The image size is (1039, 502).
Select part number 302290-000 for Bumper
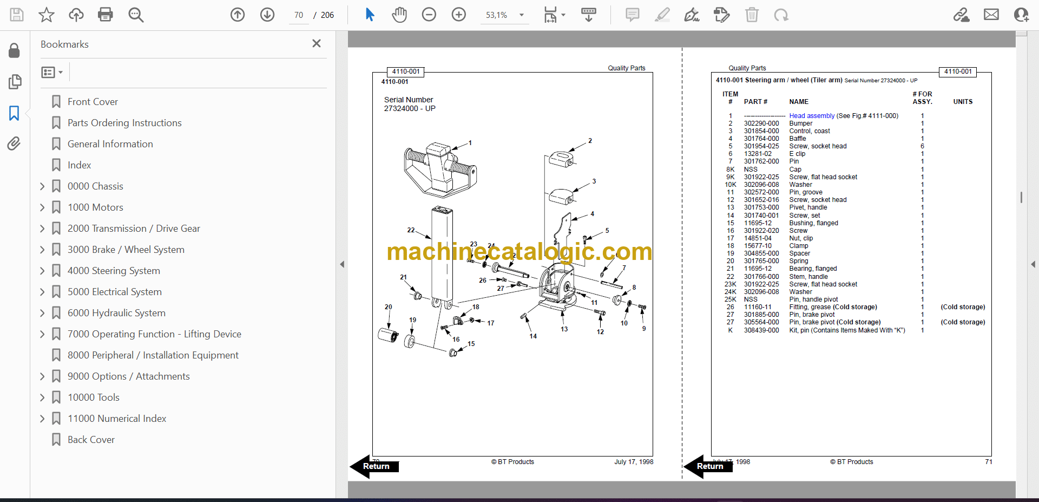click(761, 123)
